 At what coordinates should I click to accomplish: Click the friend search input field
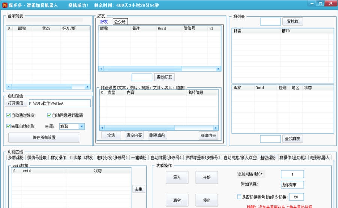pyautogui.click(x=142, y=77)
